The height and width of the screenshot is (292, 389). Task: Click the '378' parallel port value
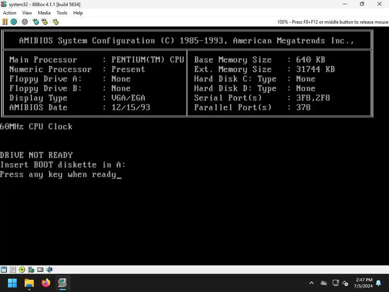pyautogui.click(x=303, y=107)
